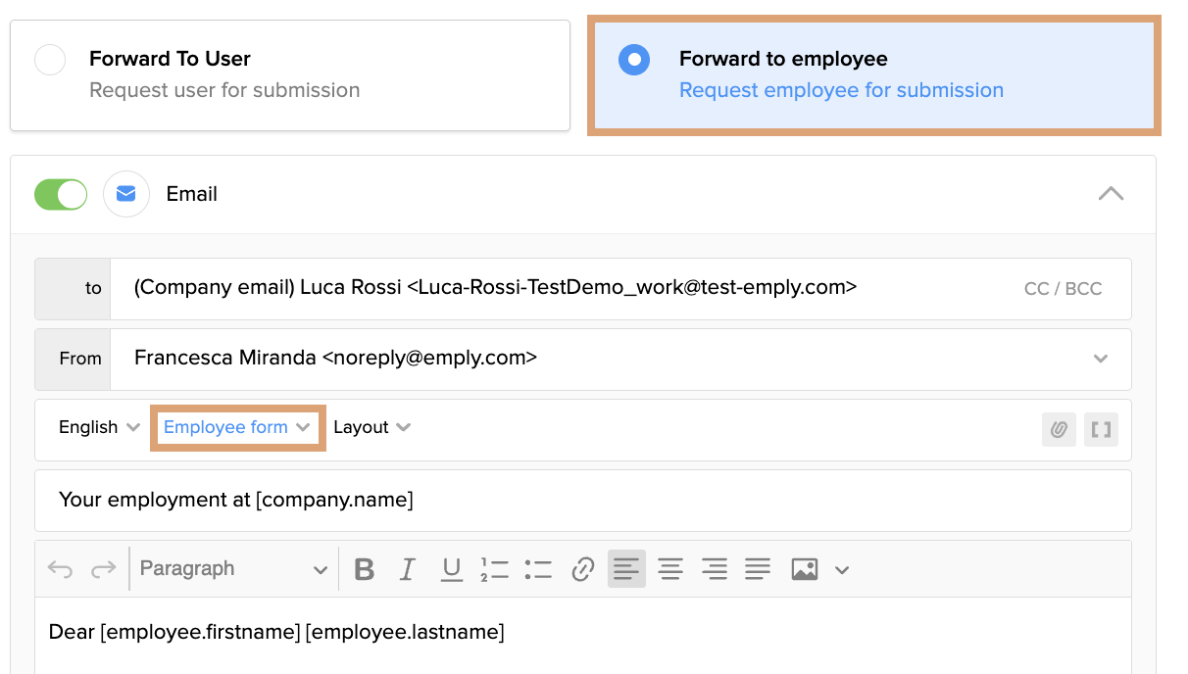This screenshot has width=1188, height=674.
Task: Click the CC / BCC link
Action: (1063, 289)
